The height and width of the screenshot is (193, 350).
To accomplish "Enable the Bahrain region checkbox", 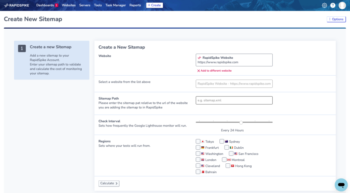I will tap(198, 172).
